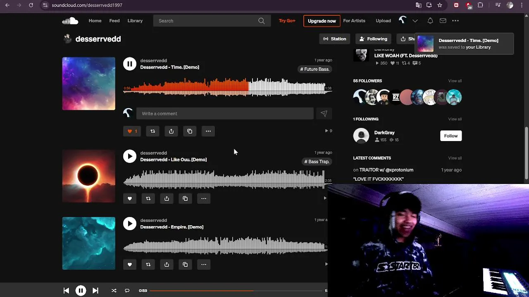Seek within the Time. [Demo] waveform
The image size is (529, 297).
pos(227,87)
